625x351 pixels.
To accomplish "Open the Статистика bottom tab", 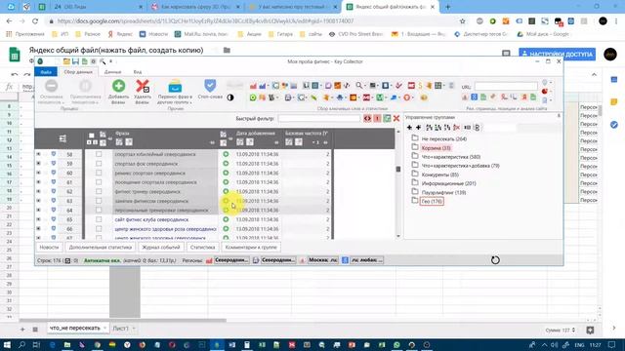I will pos(202,247).
